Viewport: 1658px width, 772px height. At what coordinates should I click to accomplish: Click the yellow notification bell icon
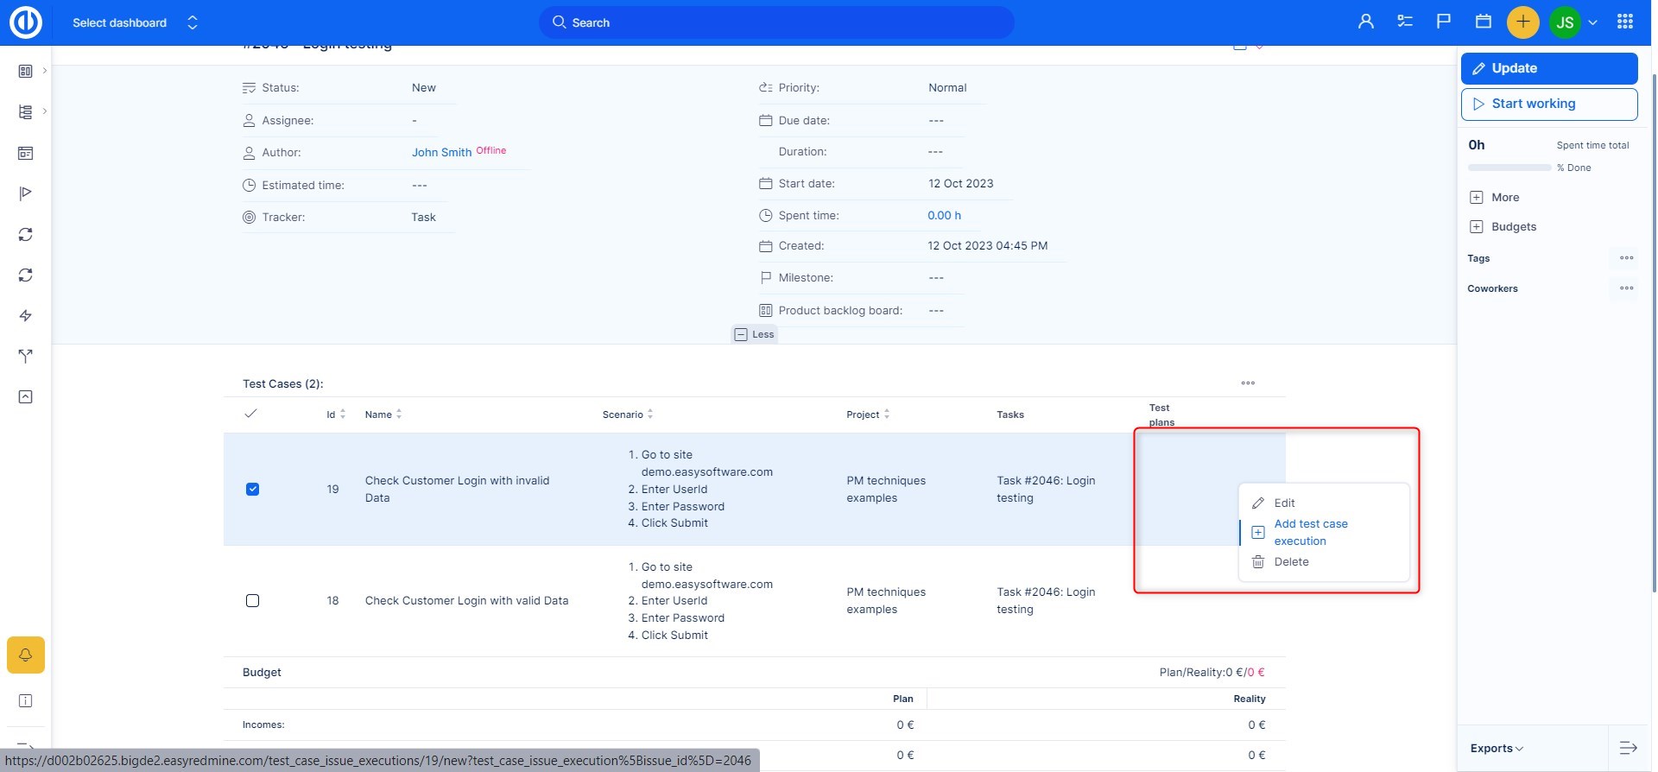click(26, 655)
